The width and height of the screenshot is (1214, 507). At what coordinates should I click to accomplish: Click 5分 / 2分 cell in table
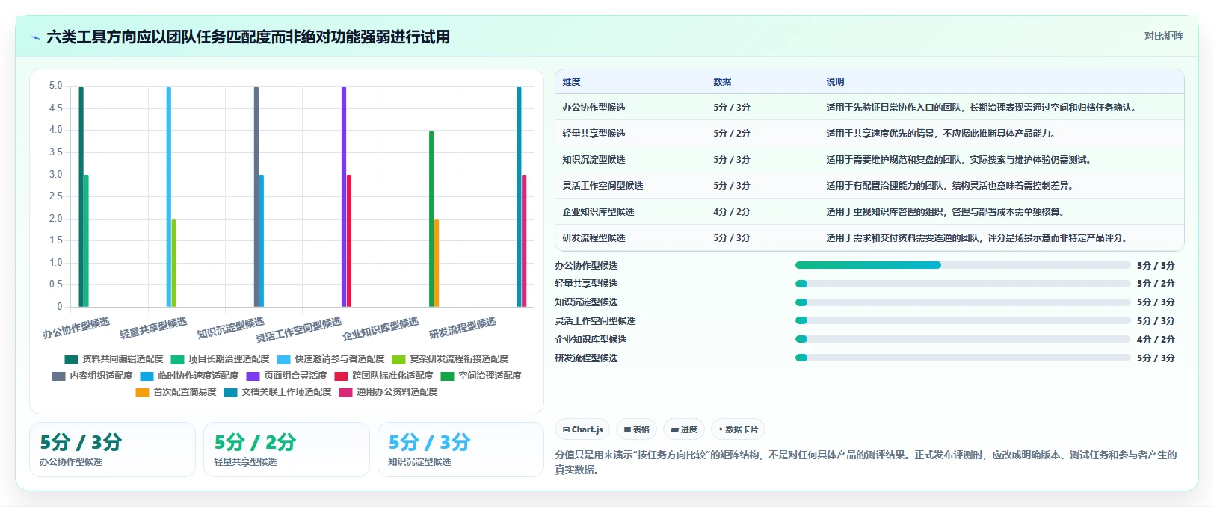pos(732,134)
